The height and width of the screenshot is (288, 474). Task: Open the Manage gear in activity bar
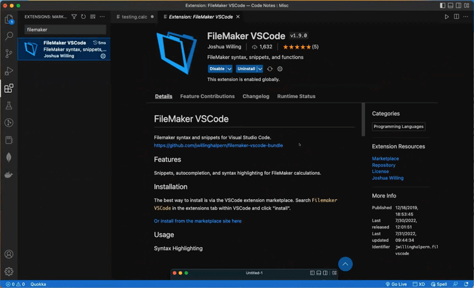click(x=9, y=272)
